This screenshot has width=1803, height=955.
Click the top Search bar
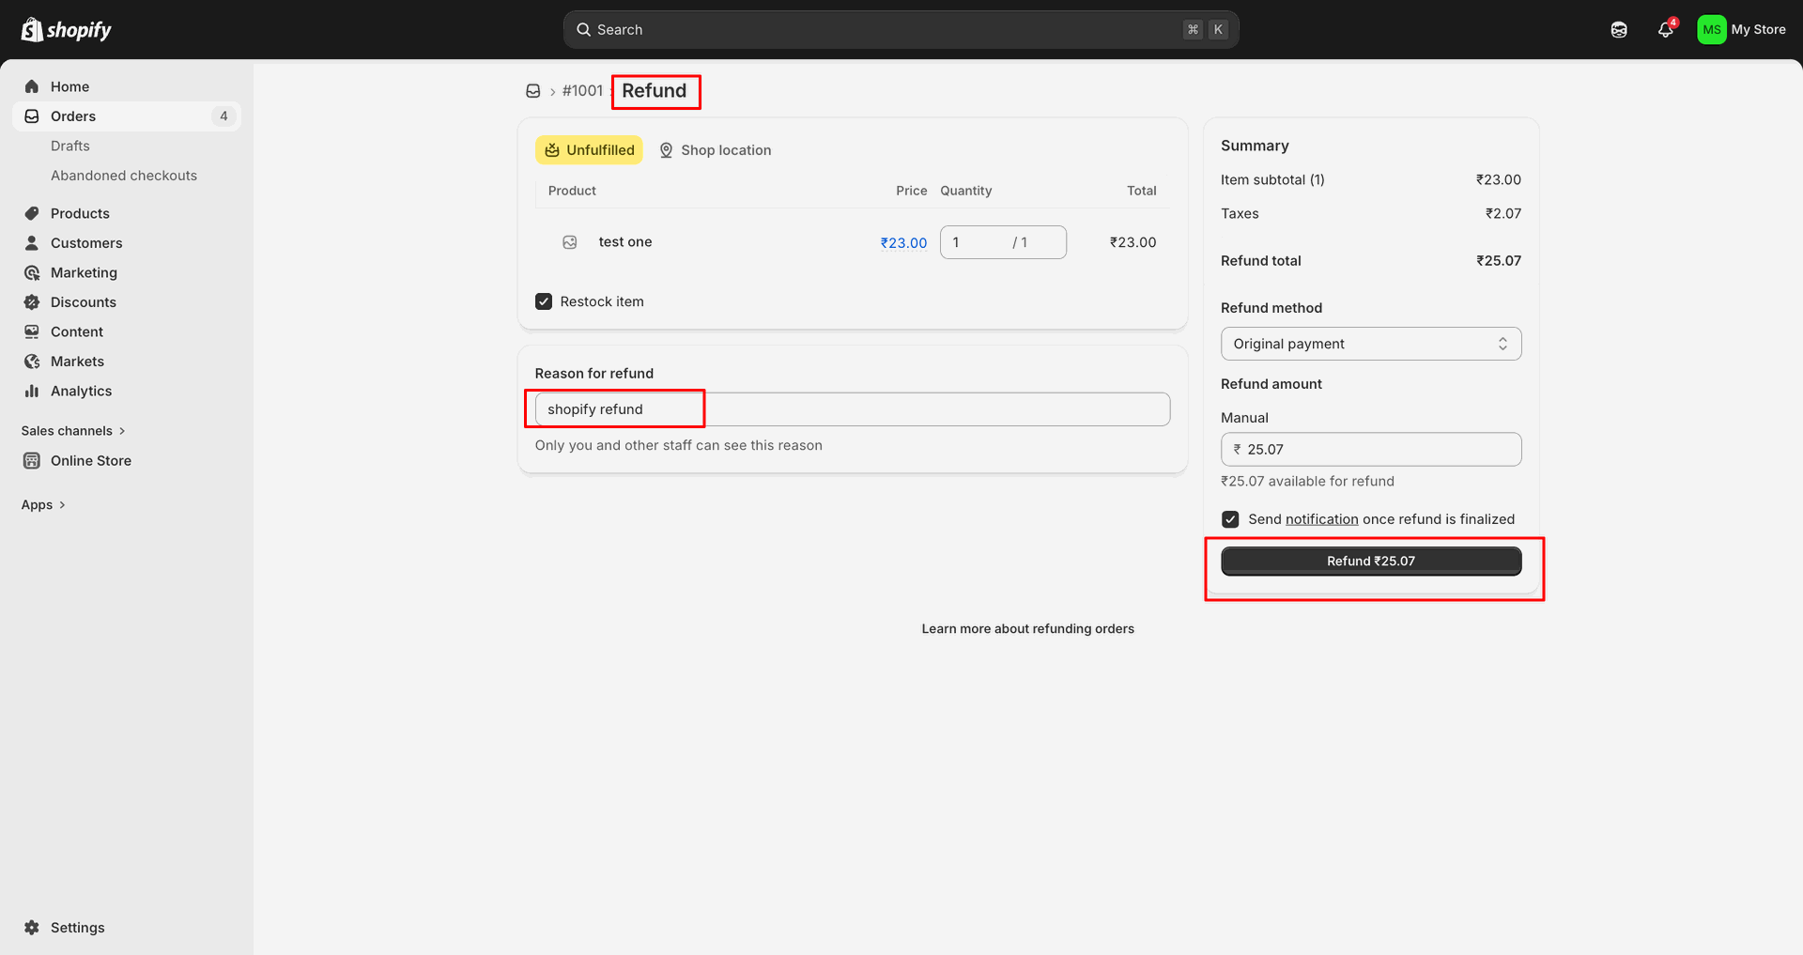click(901, 30)
